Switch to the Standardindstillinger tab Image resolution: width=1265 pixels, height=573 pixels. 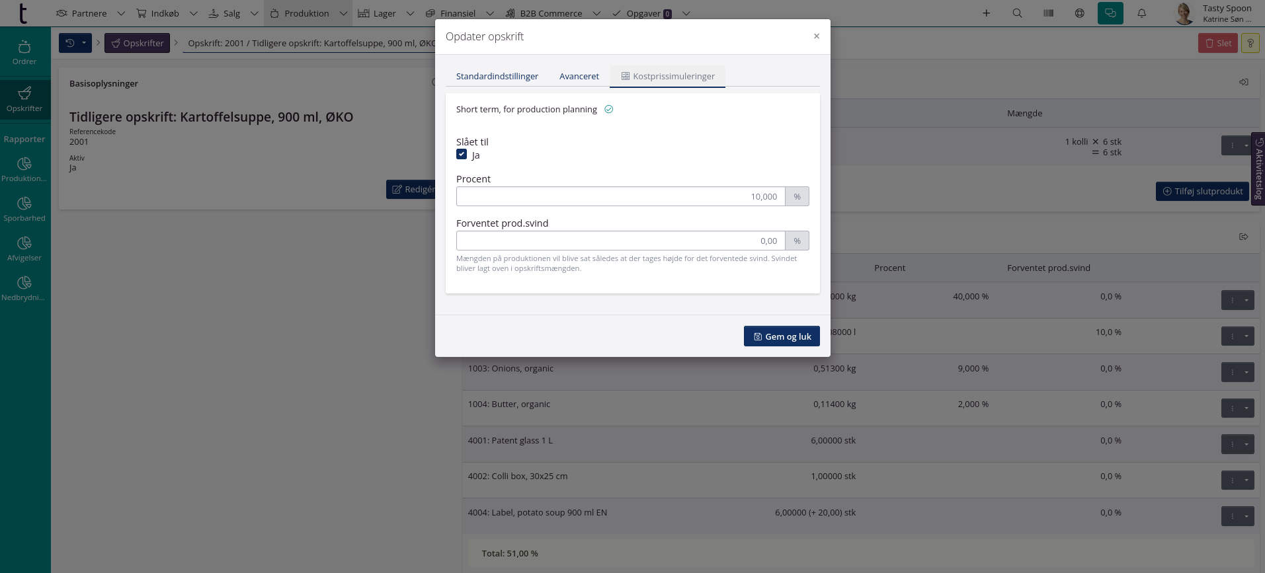[497, 76]
